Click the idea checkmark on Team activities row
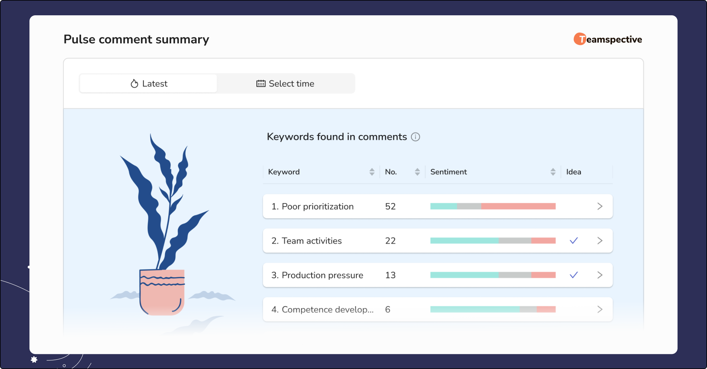 pyautogui.click(x=573, y=240)
